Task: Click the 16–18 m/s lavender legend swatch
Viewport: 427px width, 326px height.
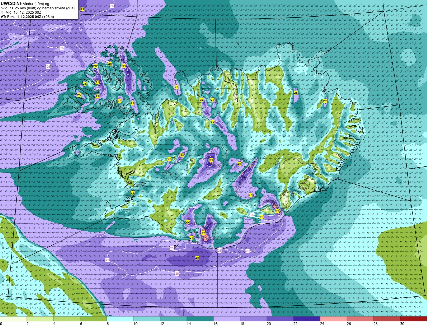Action: (227, 319)
